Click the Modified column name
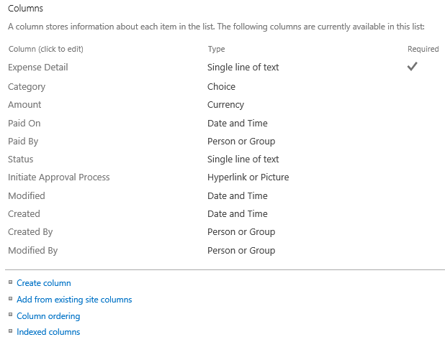Viewport: 445px width, 342px height. pos(27,196)
